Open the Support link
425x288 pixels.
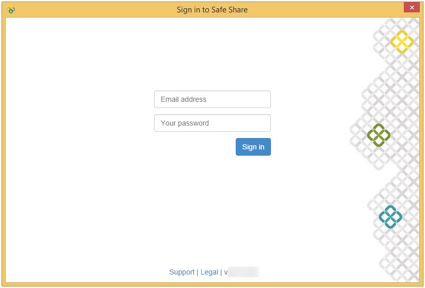click(182, 272)
